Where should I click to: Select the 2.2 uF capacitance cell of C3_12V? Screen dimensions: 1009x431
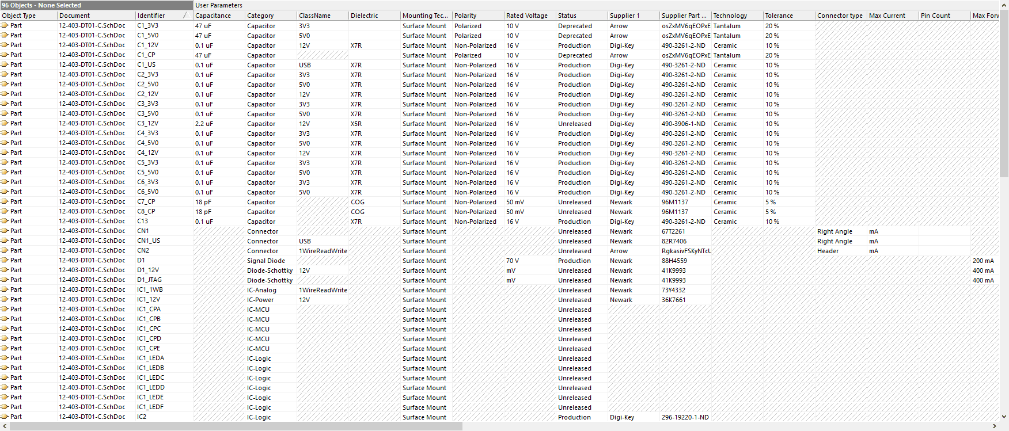click(x=218, y=124)
